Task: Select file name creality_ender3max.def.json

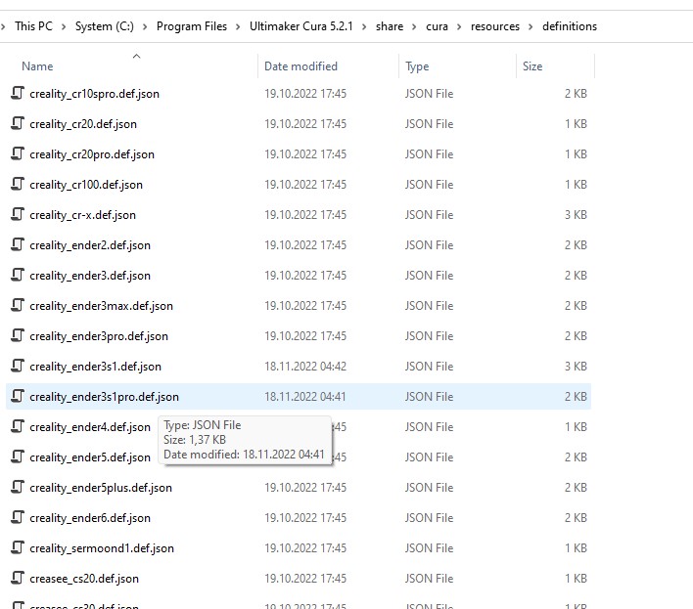Action: [x=101, y=306]
